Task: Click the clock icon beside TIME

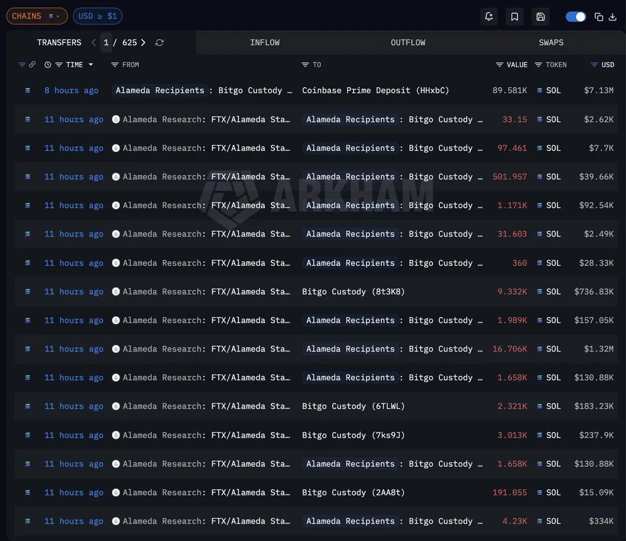Action: pos(48,65)
